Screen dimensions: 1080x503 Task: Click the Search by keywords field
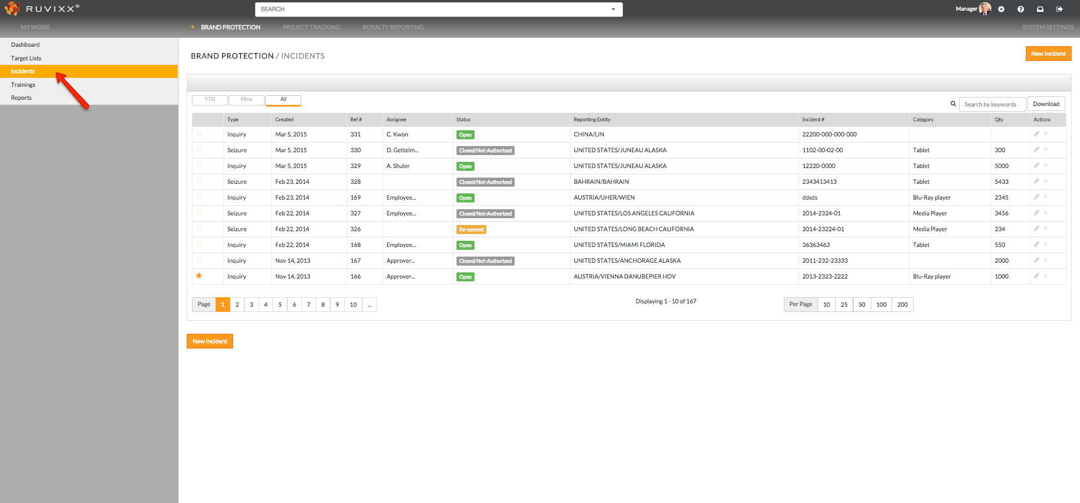click(992, 104)
